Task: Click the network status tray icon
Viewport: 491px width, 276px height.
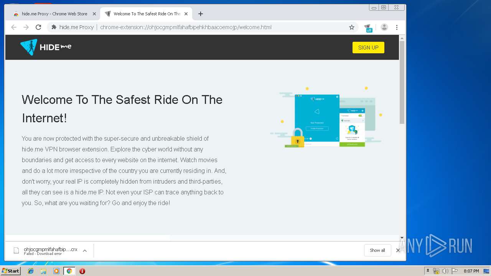Action: [x=436, y=271]
